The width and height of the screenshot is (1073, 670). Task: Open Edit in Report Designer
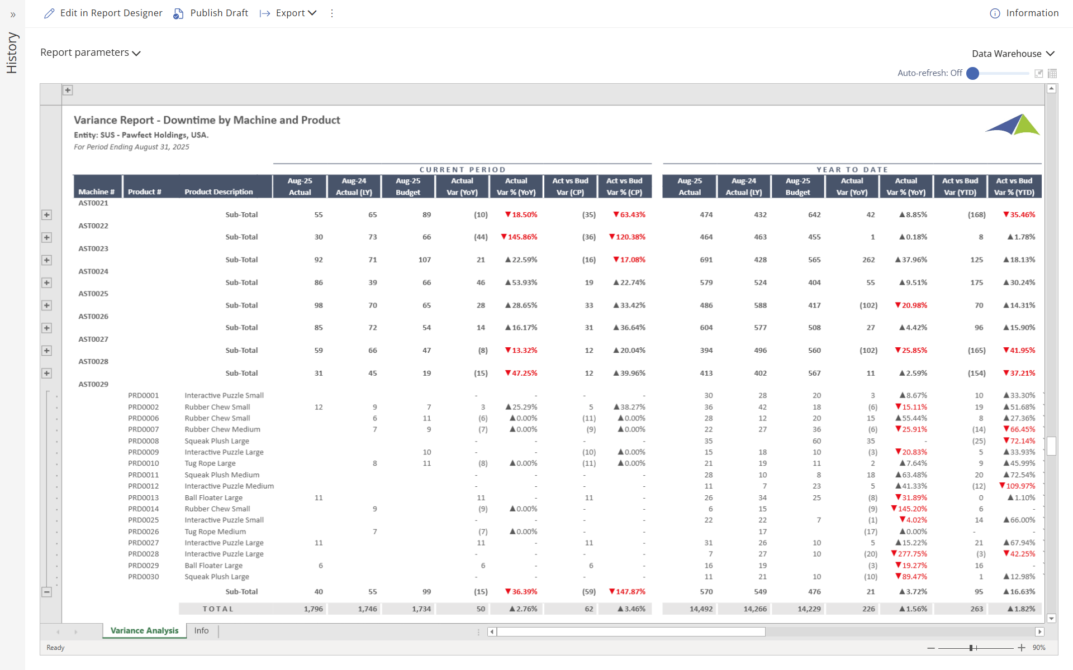point(111,13)
